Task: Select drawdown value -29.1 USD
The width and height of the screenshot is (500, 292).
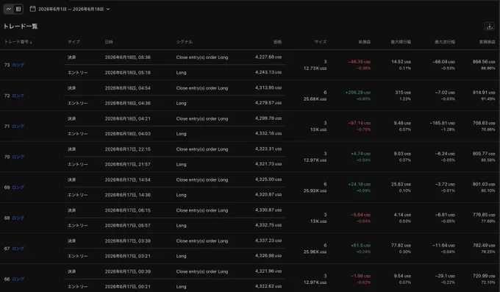Action: click(445, 276)
